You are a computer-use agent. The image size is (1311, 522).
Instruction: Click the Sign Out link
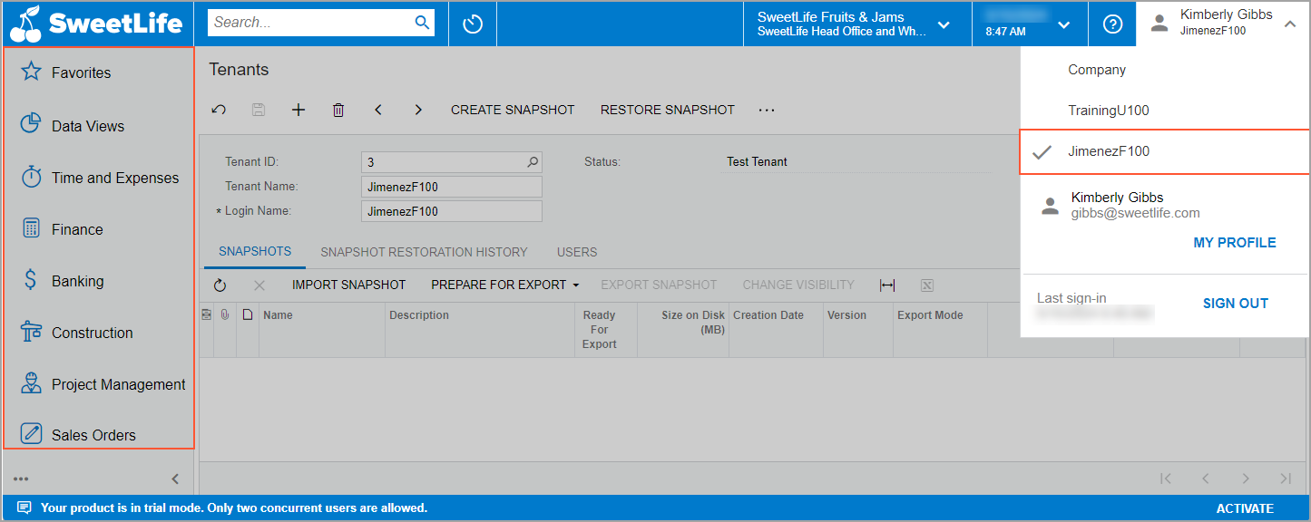coord(1235,304)
